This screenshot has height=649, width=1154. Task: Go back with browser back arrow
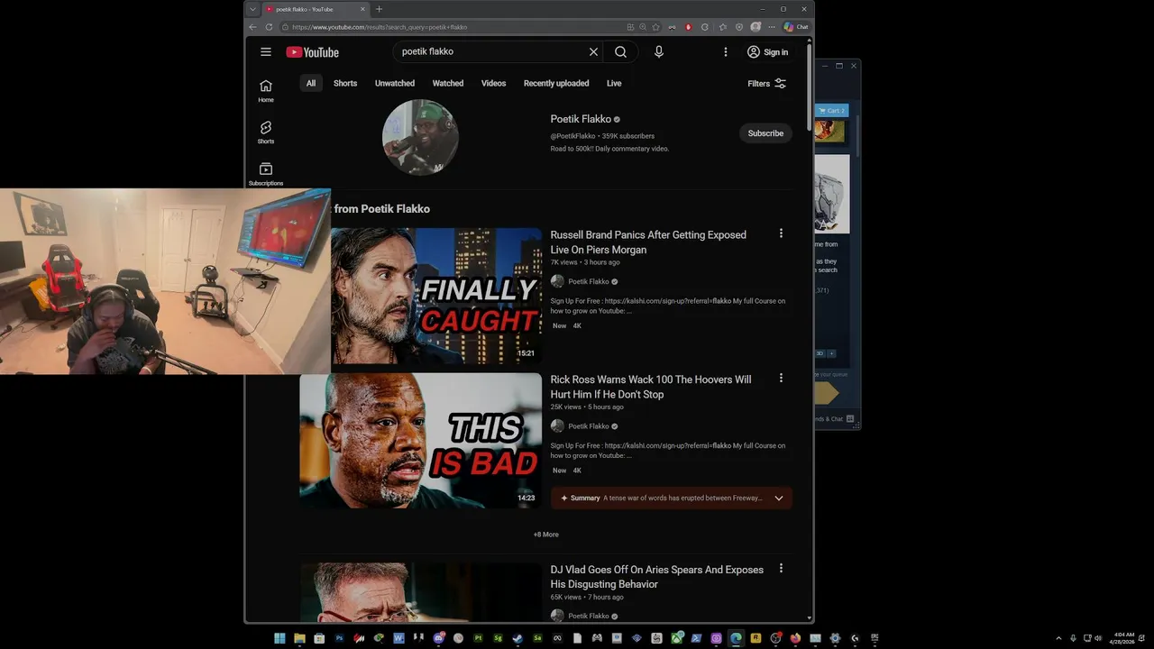[253, 27]
